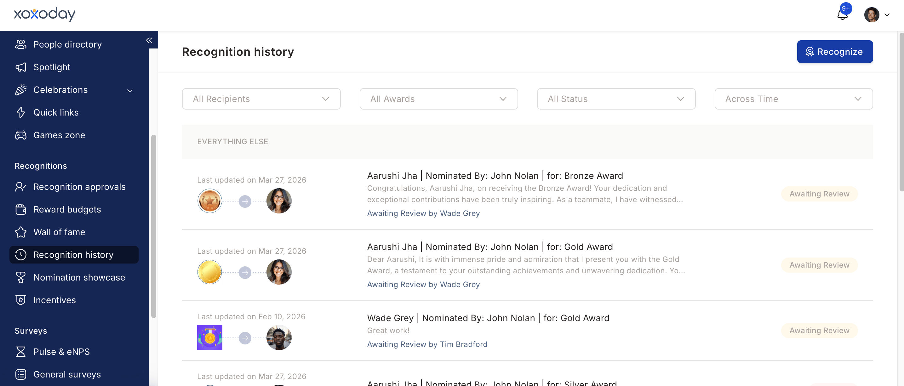This screenshot has width=904, height=386.
Task: Click the General surveys list icon
Action: [x=21, y=374]
